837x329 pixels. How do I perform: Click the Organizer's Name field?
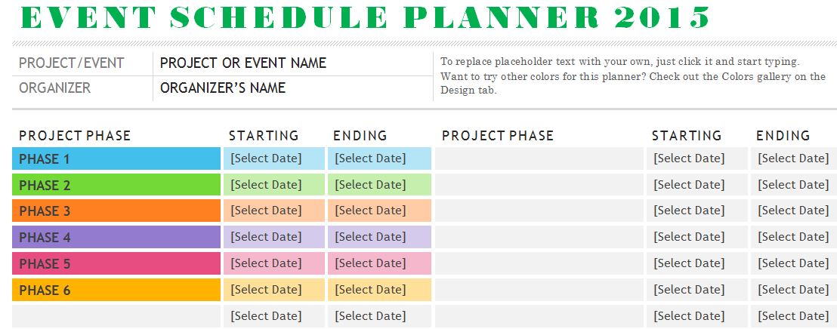pyautogui.click(x=223, y=88)
